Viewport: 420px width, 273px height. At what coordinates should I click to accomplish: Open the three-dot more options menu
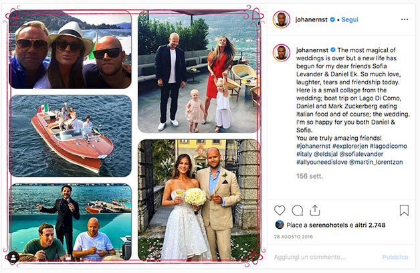click(405, 19)
